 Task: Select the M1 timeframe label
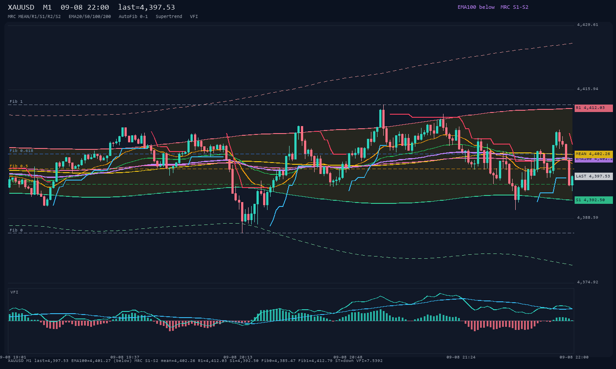[47, 7]
